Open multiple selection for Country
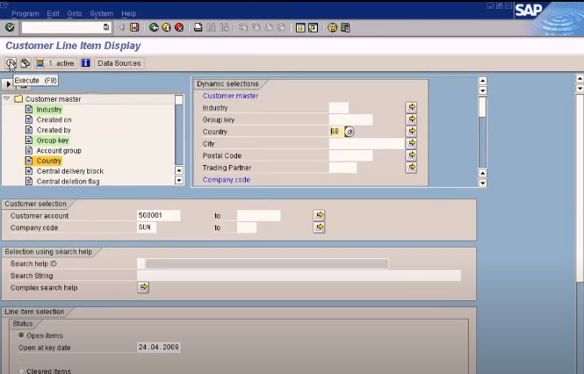The width and height of the screenshot is (584, 374). 411,131
